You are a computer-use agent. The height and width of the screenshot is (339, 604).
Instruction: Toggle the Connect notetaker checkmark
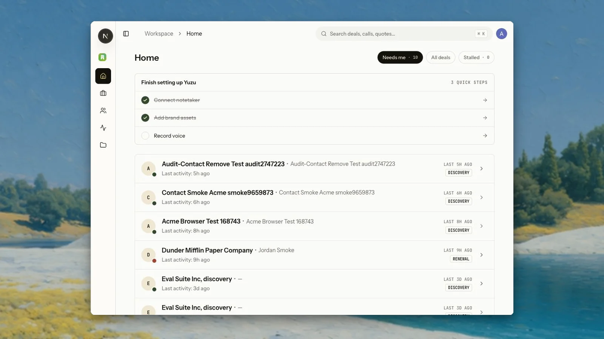pos(145,100)
